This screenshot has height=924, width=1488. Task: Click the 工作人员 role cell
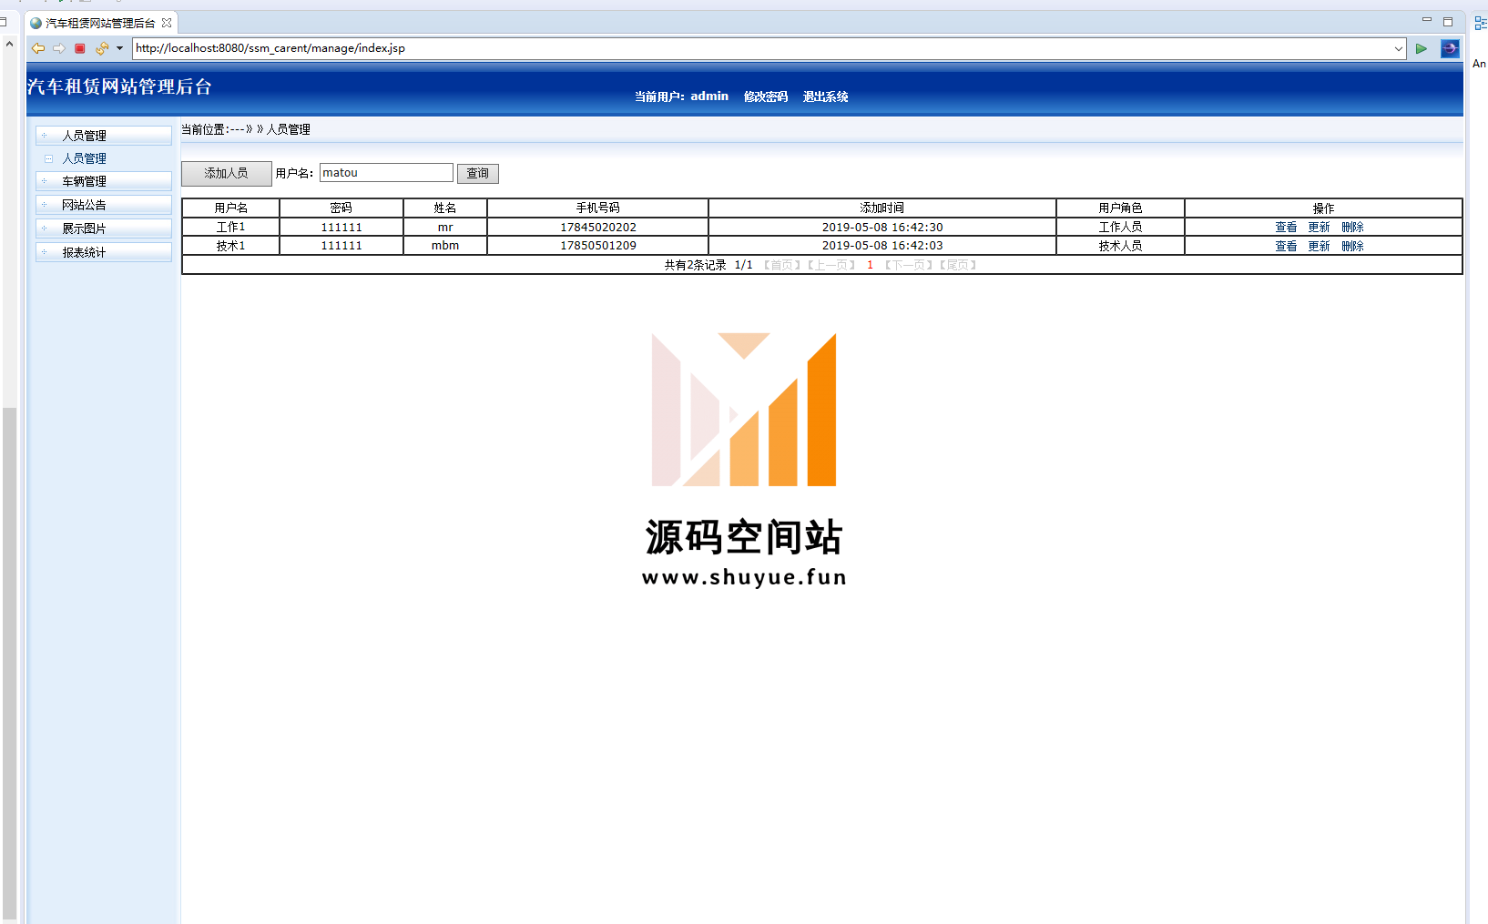[1120, 228]
